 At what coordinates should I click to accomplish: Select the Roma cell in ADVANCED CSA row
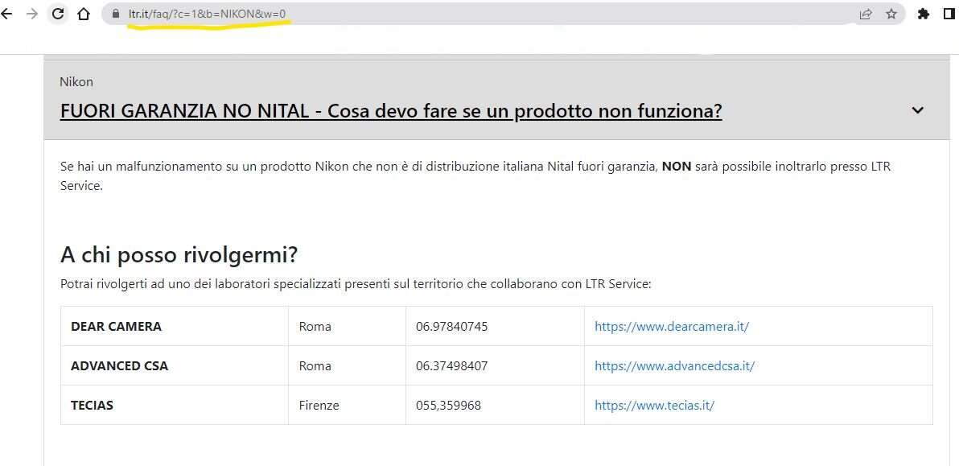[347, 365]
